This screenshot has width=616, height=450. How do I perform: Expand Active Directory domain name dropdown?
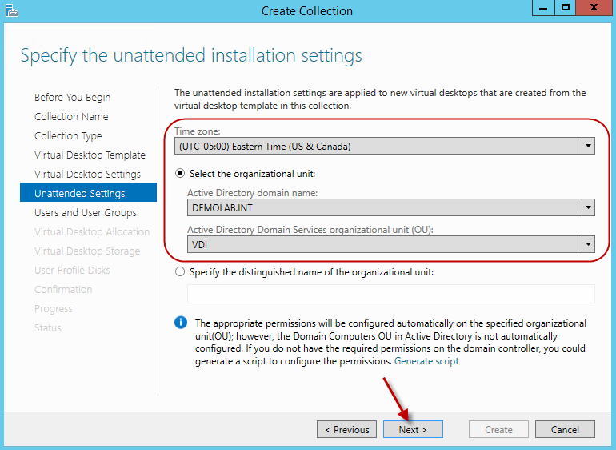[x=588, y=207]
